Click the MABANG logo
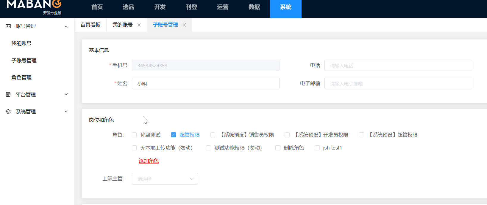487x205 pixels. pos(34,4)
